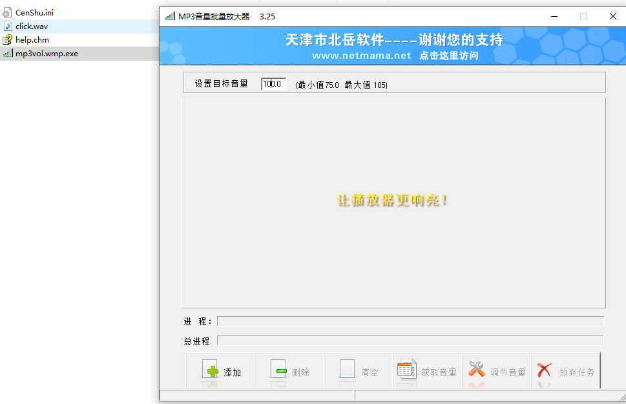Image resolution: width=626 pixels, height=404 pixels.
Task: Click the 总进程 label
Action: (x=197, y=341)
